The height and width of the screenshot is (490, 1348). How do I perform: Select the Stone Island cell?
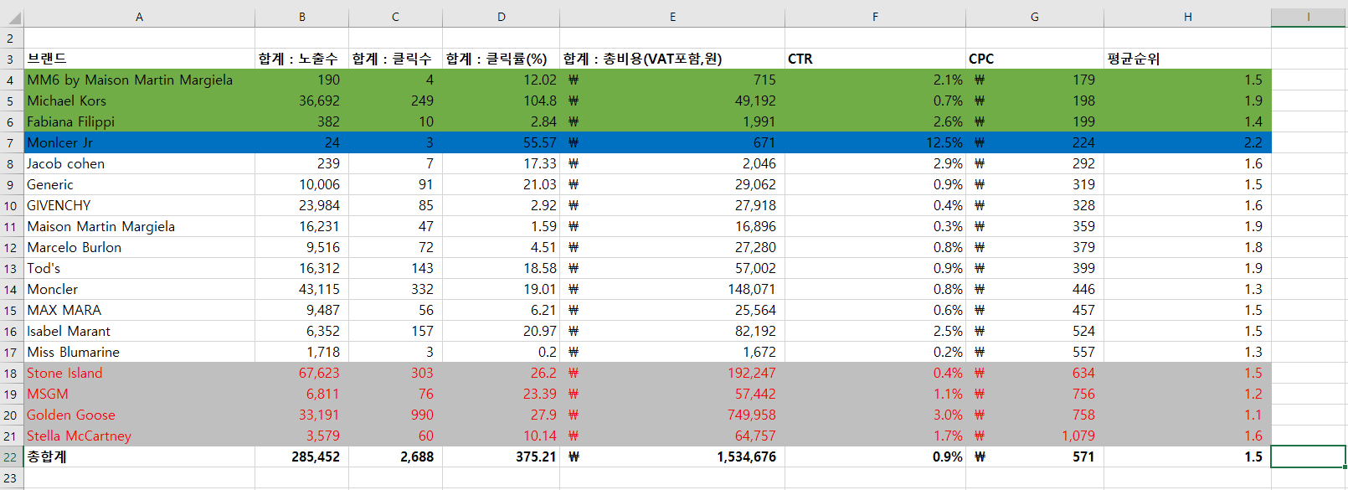139,373
